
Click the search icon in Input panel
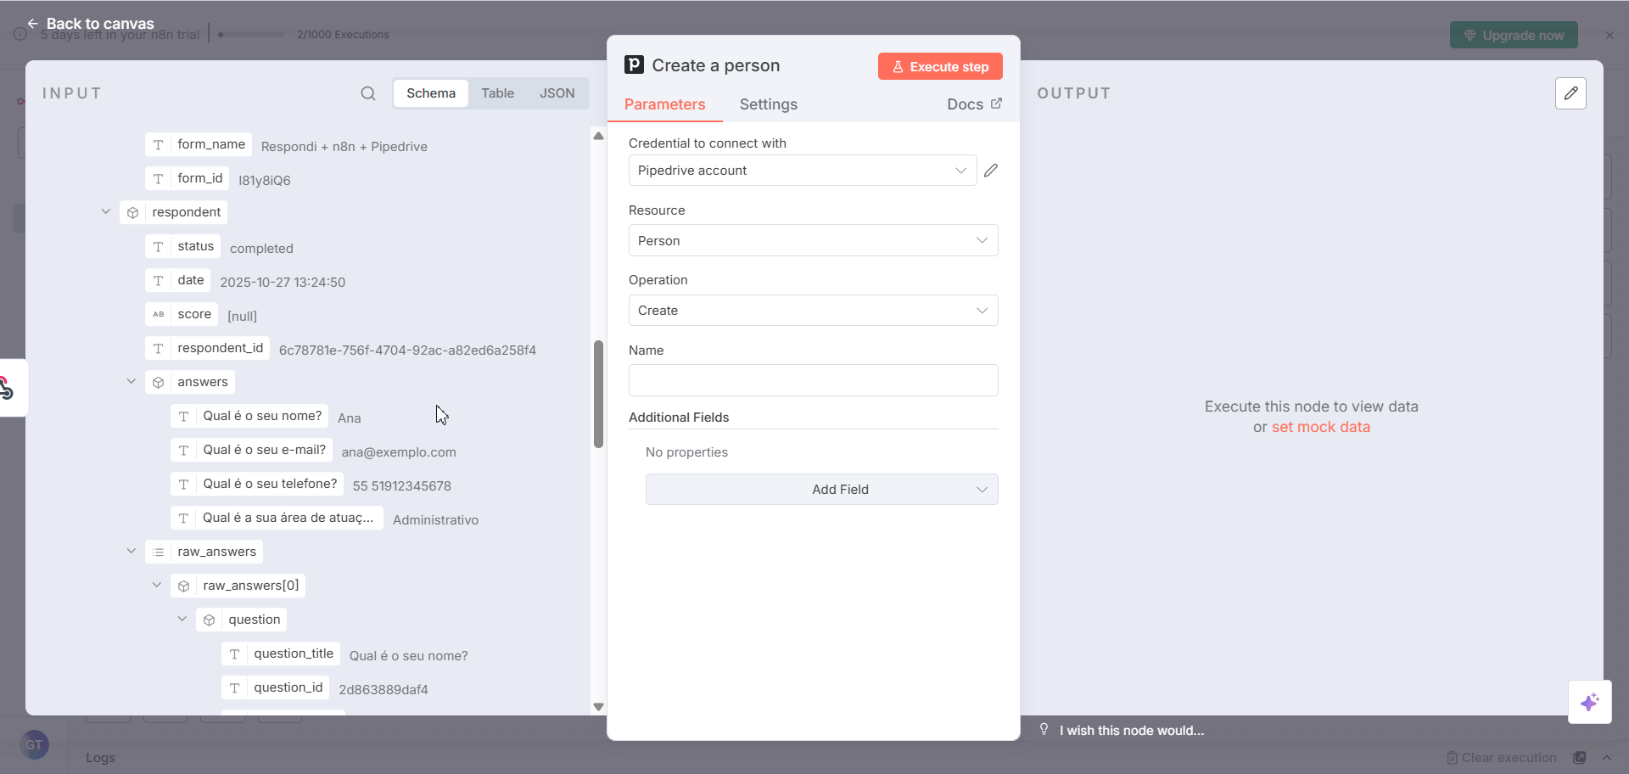point(368,93)
